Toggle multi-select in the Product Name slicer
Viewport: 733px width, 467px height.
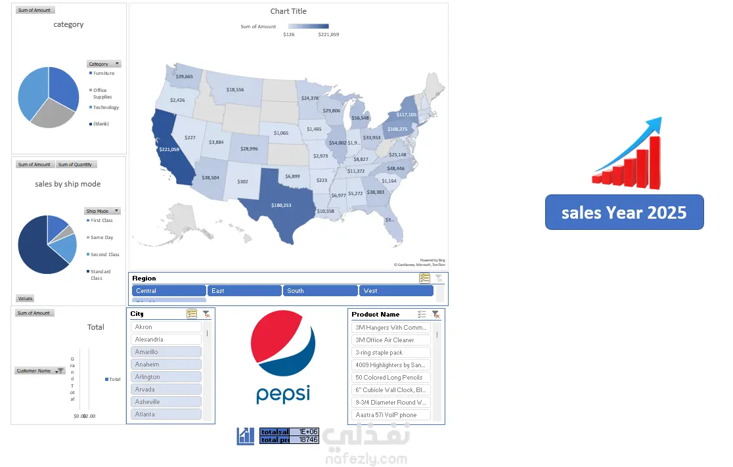(422, 314)
